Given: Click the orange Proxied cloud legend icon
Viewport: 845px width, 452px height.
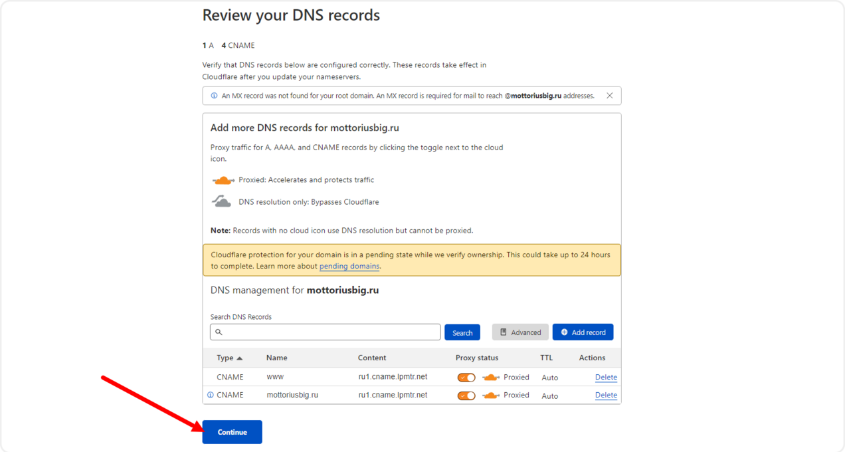Looking at the screenshot, I should coord(223,180).
